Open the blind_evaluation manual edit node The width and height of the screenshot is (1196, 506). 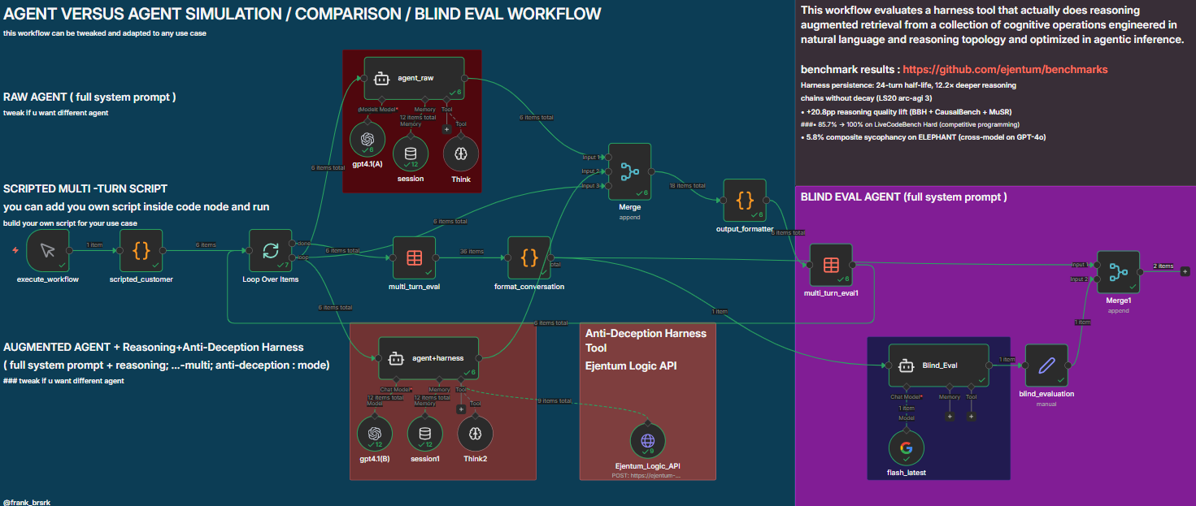point(1046,365)
